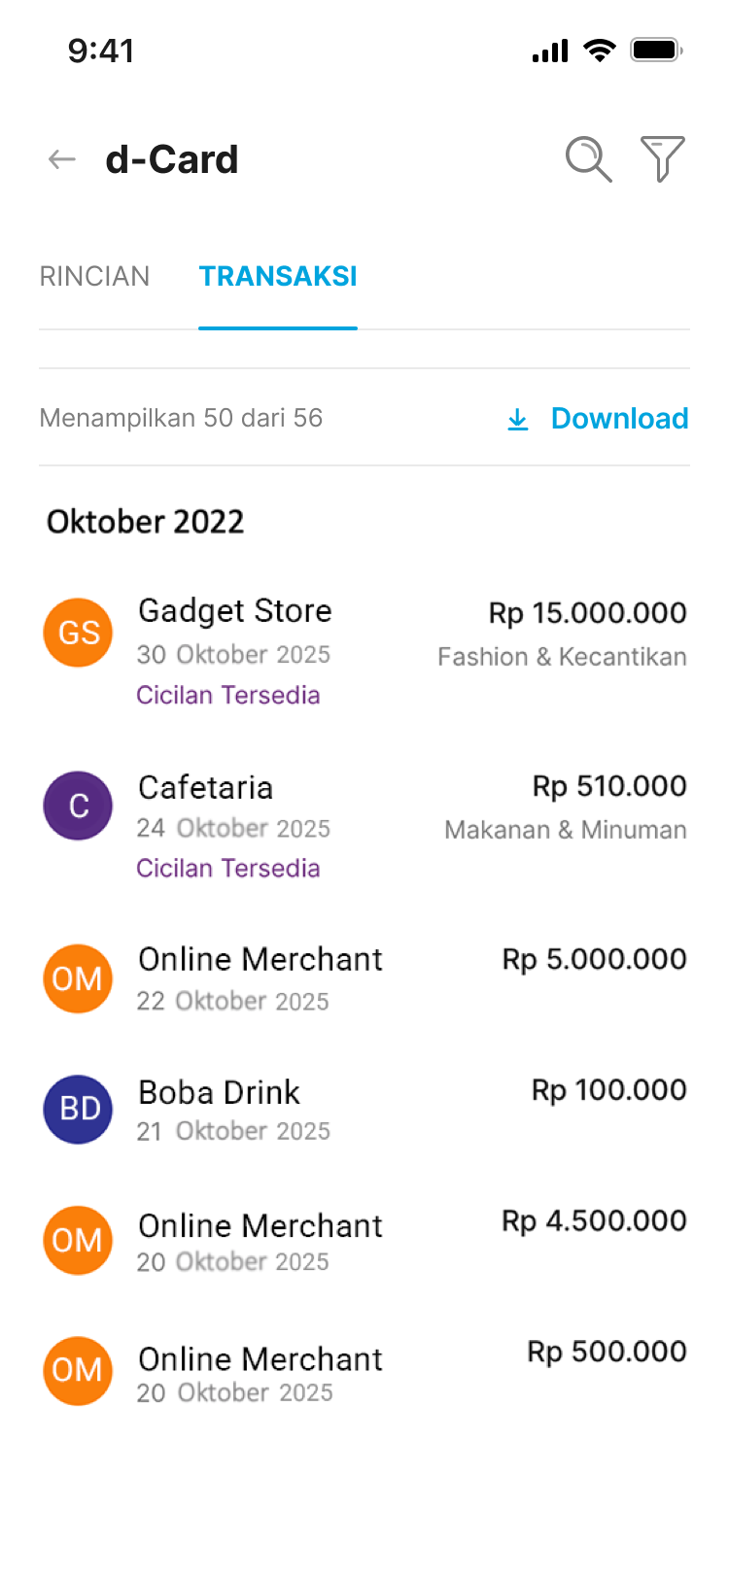Tap the Rp 5.000.000 amount

click(594, 959)
